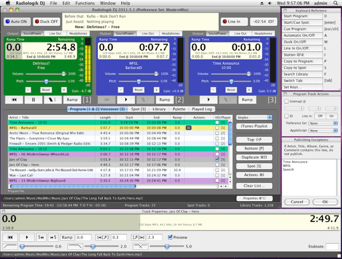Open the Jingles dropdown
342x259 pixels.
click(x=254, y=117)
